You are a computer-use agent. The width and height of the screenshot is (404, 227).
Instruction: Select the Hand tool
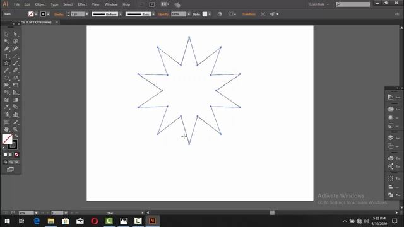click(6, 129)
